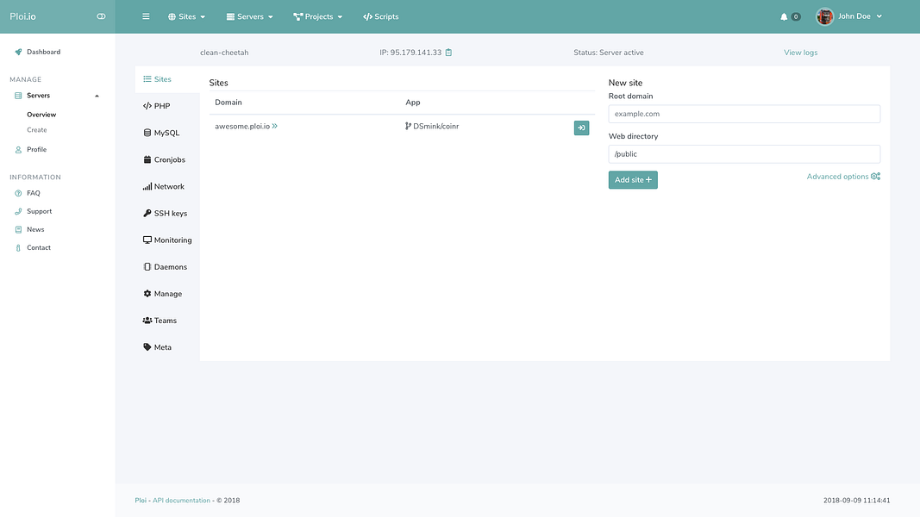Expand the Sites dropdown menu
Viewport: 920px width, 517px height.
(x=186, y=16)
